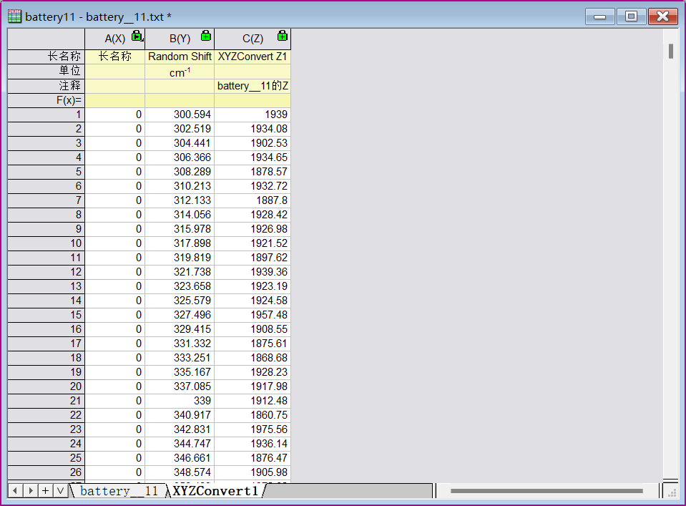
Task: Click the vertical scrollbar thumb on the right
Action: coord(671,51)
